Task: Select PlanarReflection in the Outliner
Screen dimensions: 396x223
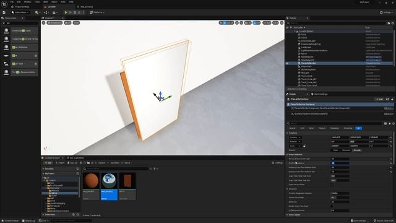Action: tap(308, 63)
